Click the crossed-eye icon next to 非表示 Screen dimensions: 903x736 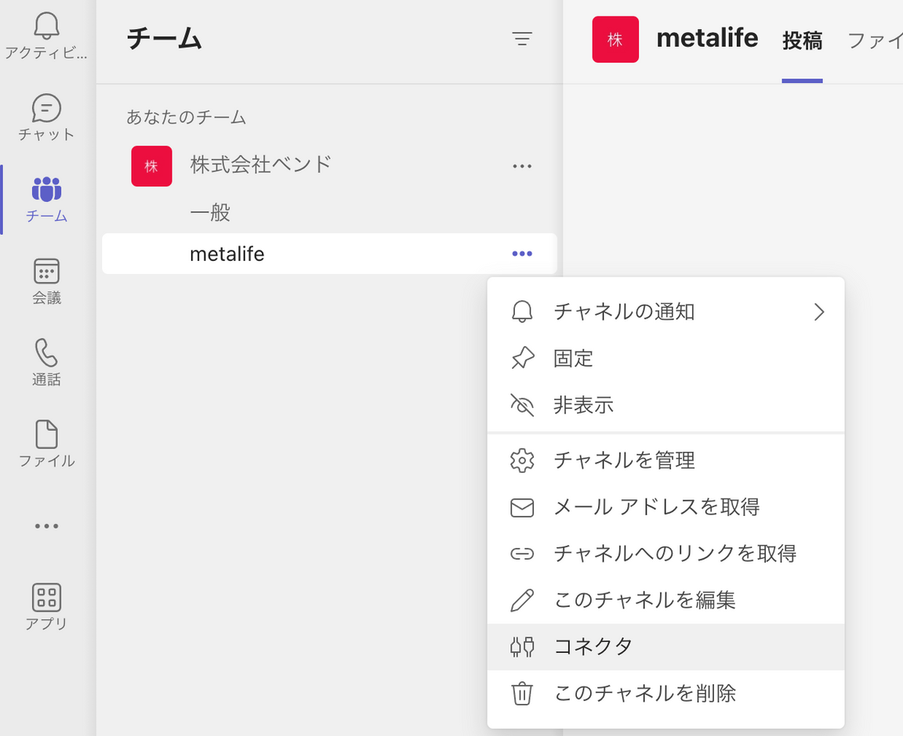tap(522, 405)
